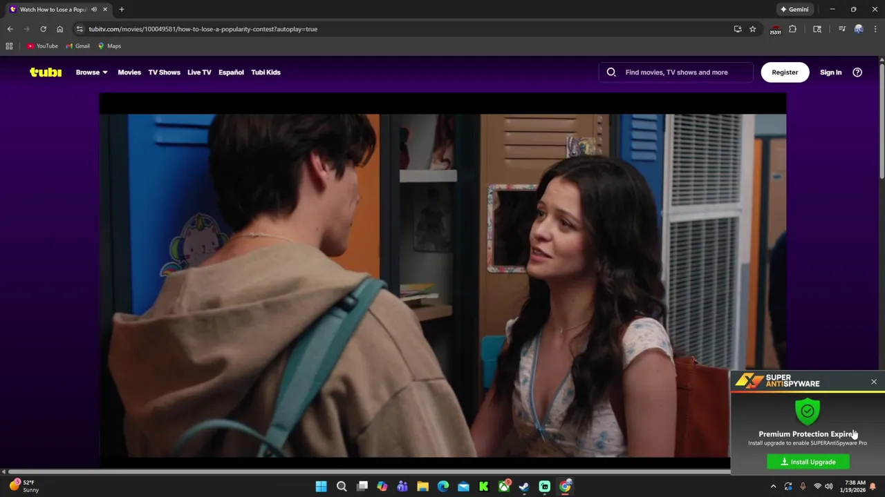Open the Windows Start menu

click(321, 487)
